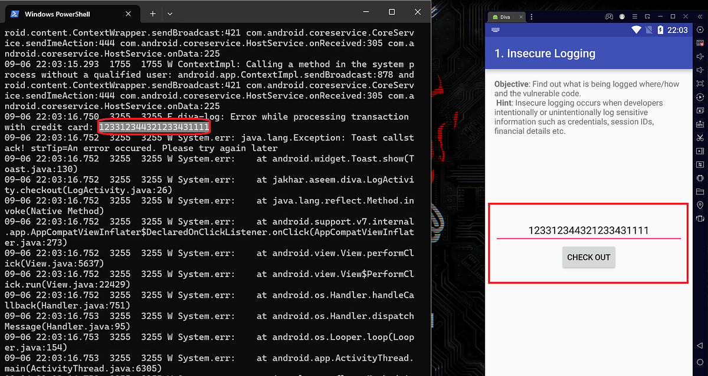Open the three-dot menu beside the Diva tab
Image resolution: width=708 pixels, height=376 pixels.
coord(532,17)
